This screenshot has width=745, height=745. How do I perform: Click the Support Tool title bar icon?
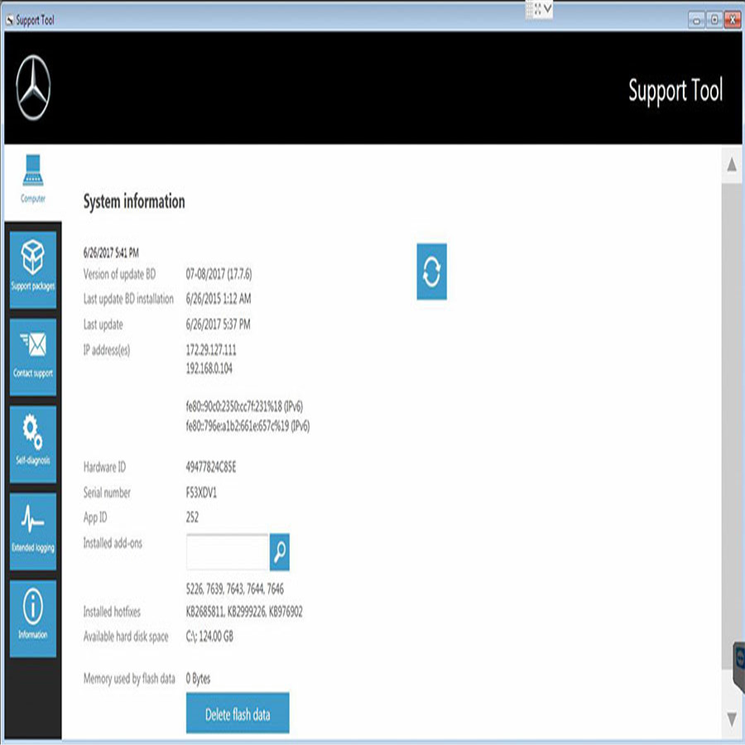click(x=10, y=20)
